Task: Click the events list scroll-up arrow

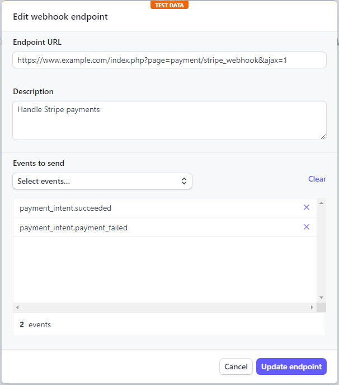Action: [x=321, y=203]
